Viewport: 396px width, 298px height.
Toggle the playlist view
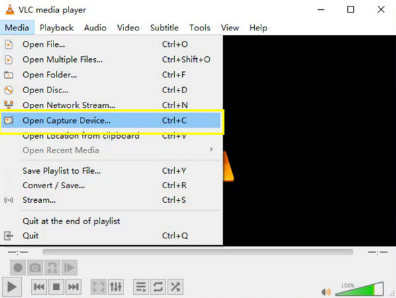(141, 287)
